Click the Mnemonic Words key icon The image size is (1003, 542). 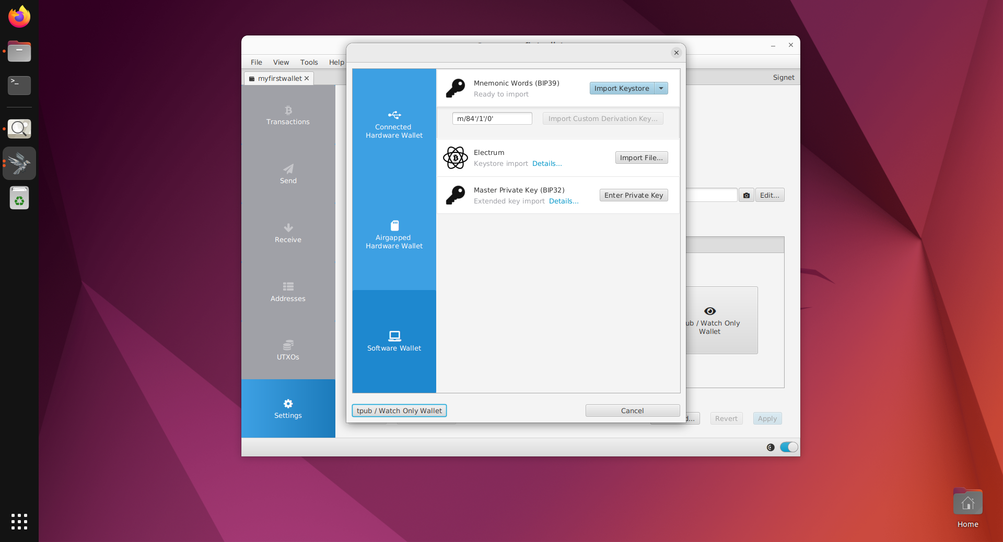point(455,88)
